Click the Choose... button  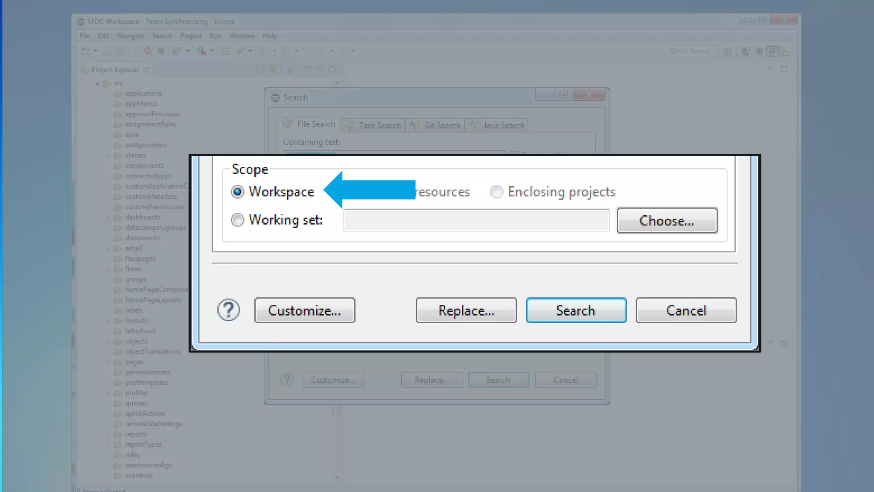(x=667, y=220)
